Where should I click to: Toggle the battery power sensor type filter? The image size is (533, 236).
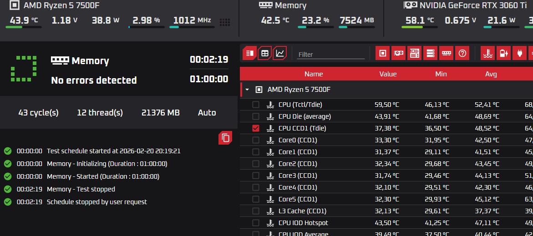(504, 53)
